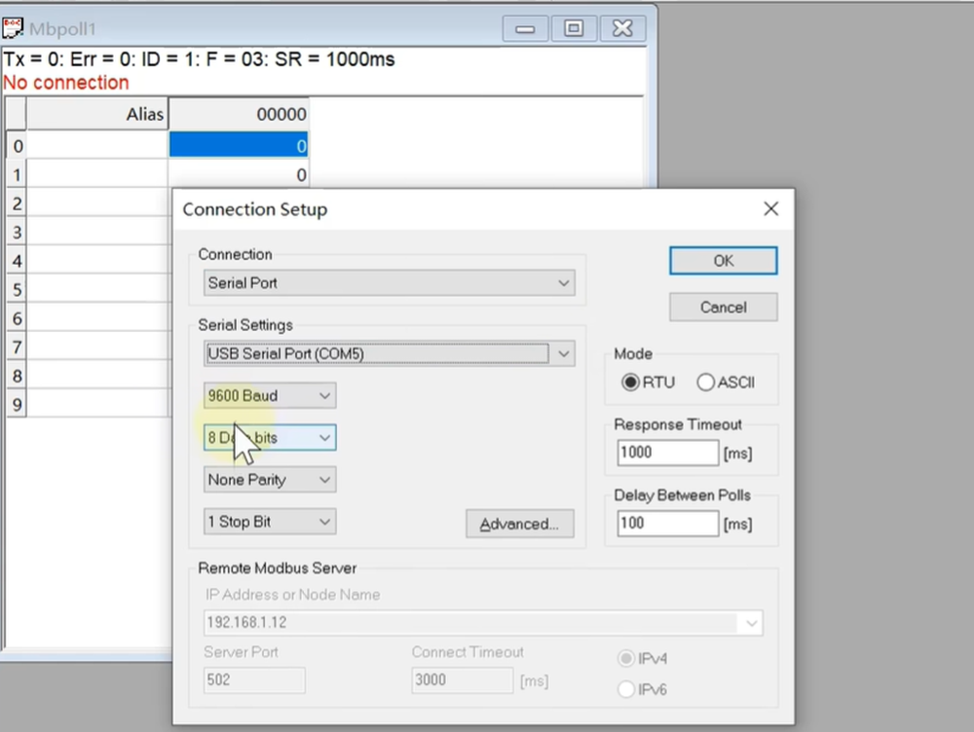The image size is (974, 732).
Task: Click the Response Timeout input field
Action: [x=667, y=453]
